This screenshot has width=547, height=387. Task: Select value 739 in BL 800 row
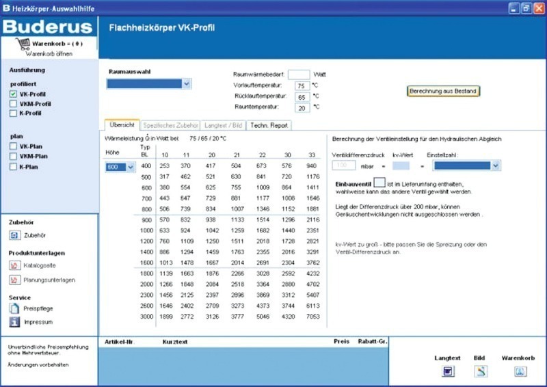click(185, 209)
